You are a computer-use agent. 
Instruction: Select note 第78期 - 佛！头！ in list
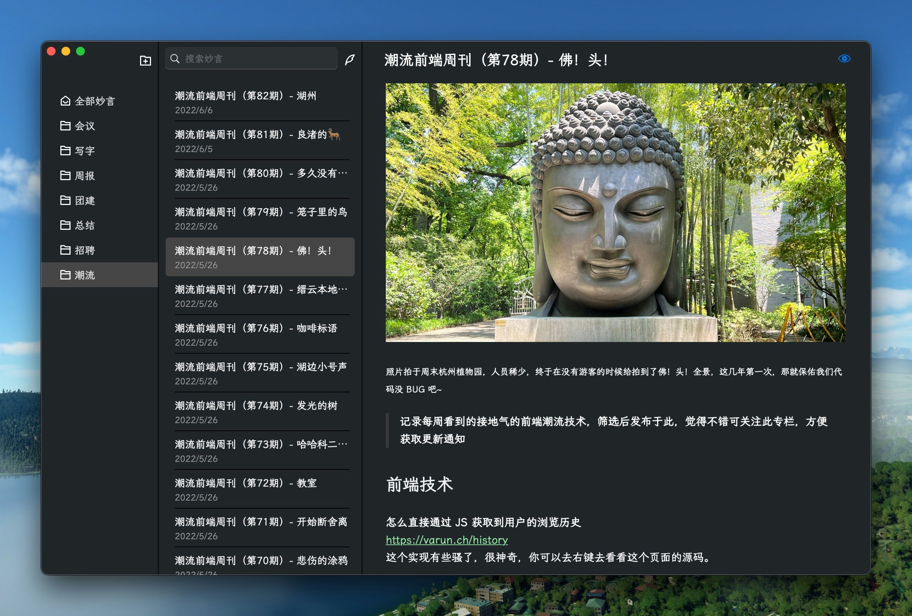coord(260,257)
